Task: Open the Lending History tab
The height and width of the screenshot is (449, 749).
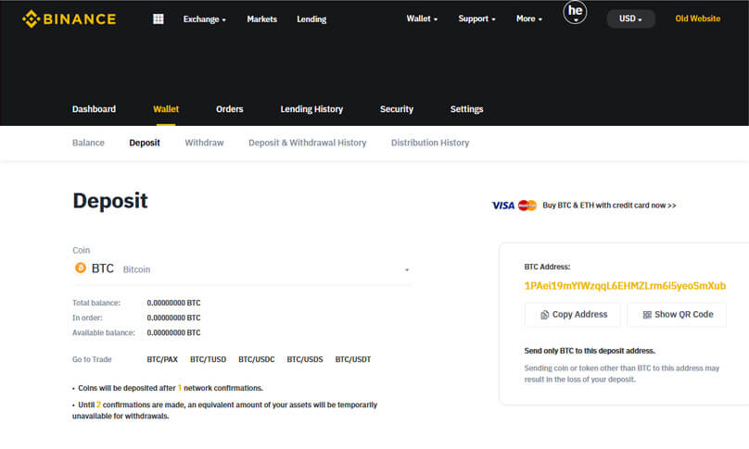Action: 311,109
